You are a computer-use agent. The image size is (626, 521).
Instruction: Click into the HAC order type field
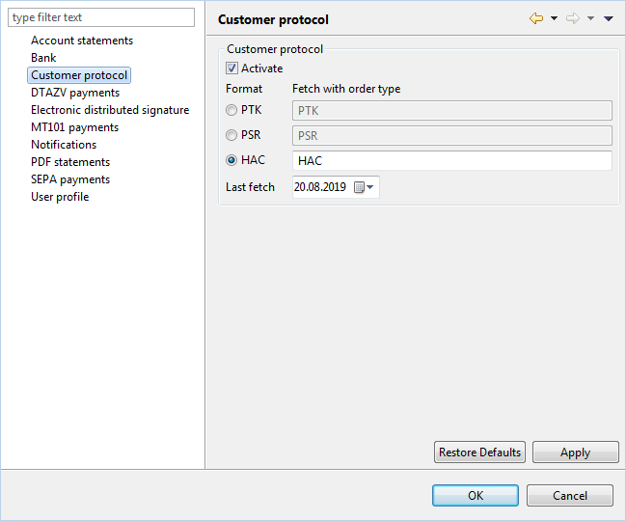click(x=452, y=160)
